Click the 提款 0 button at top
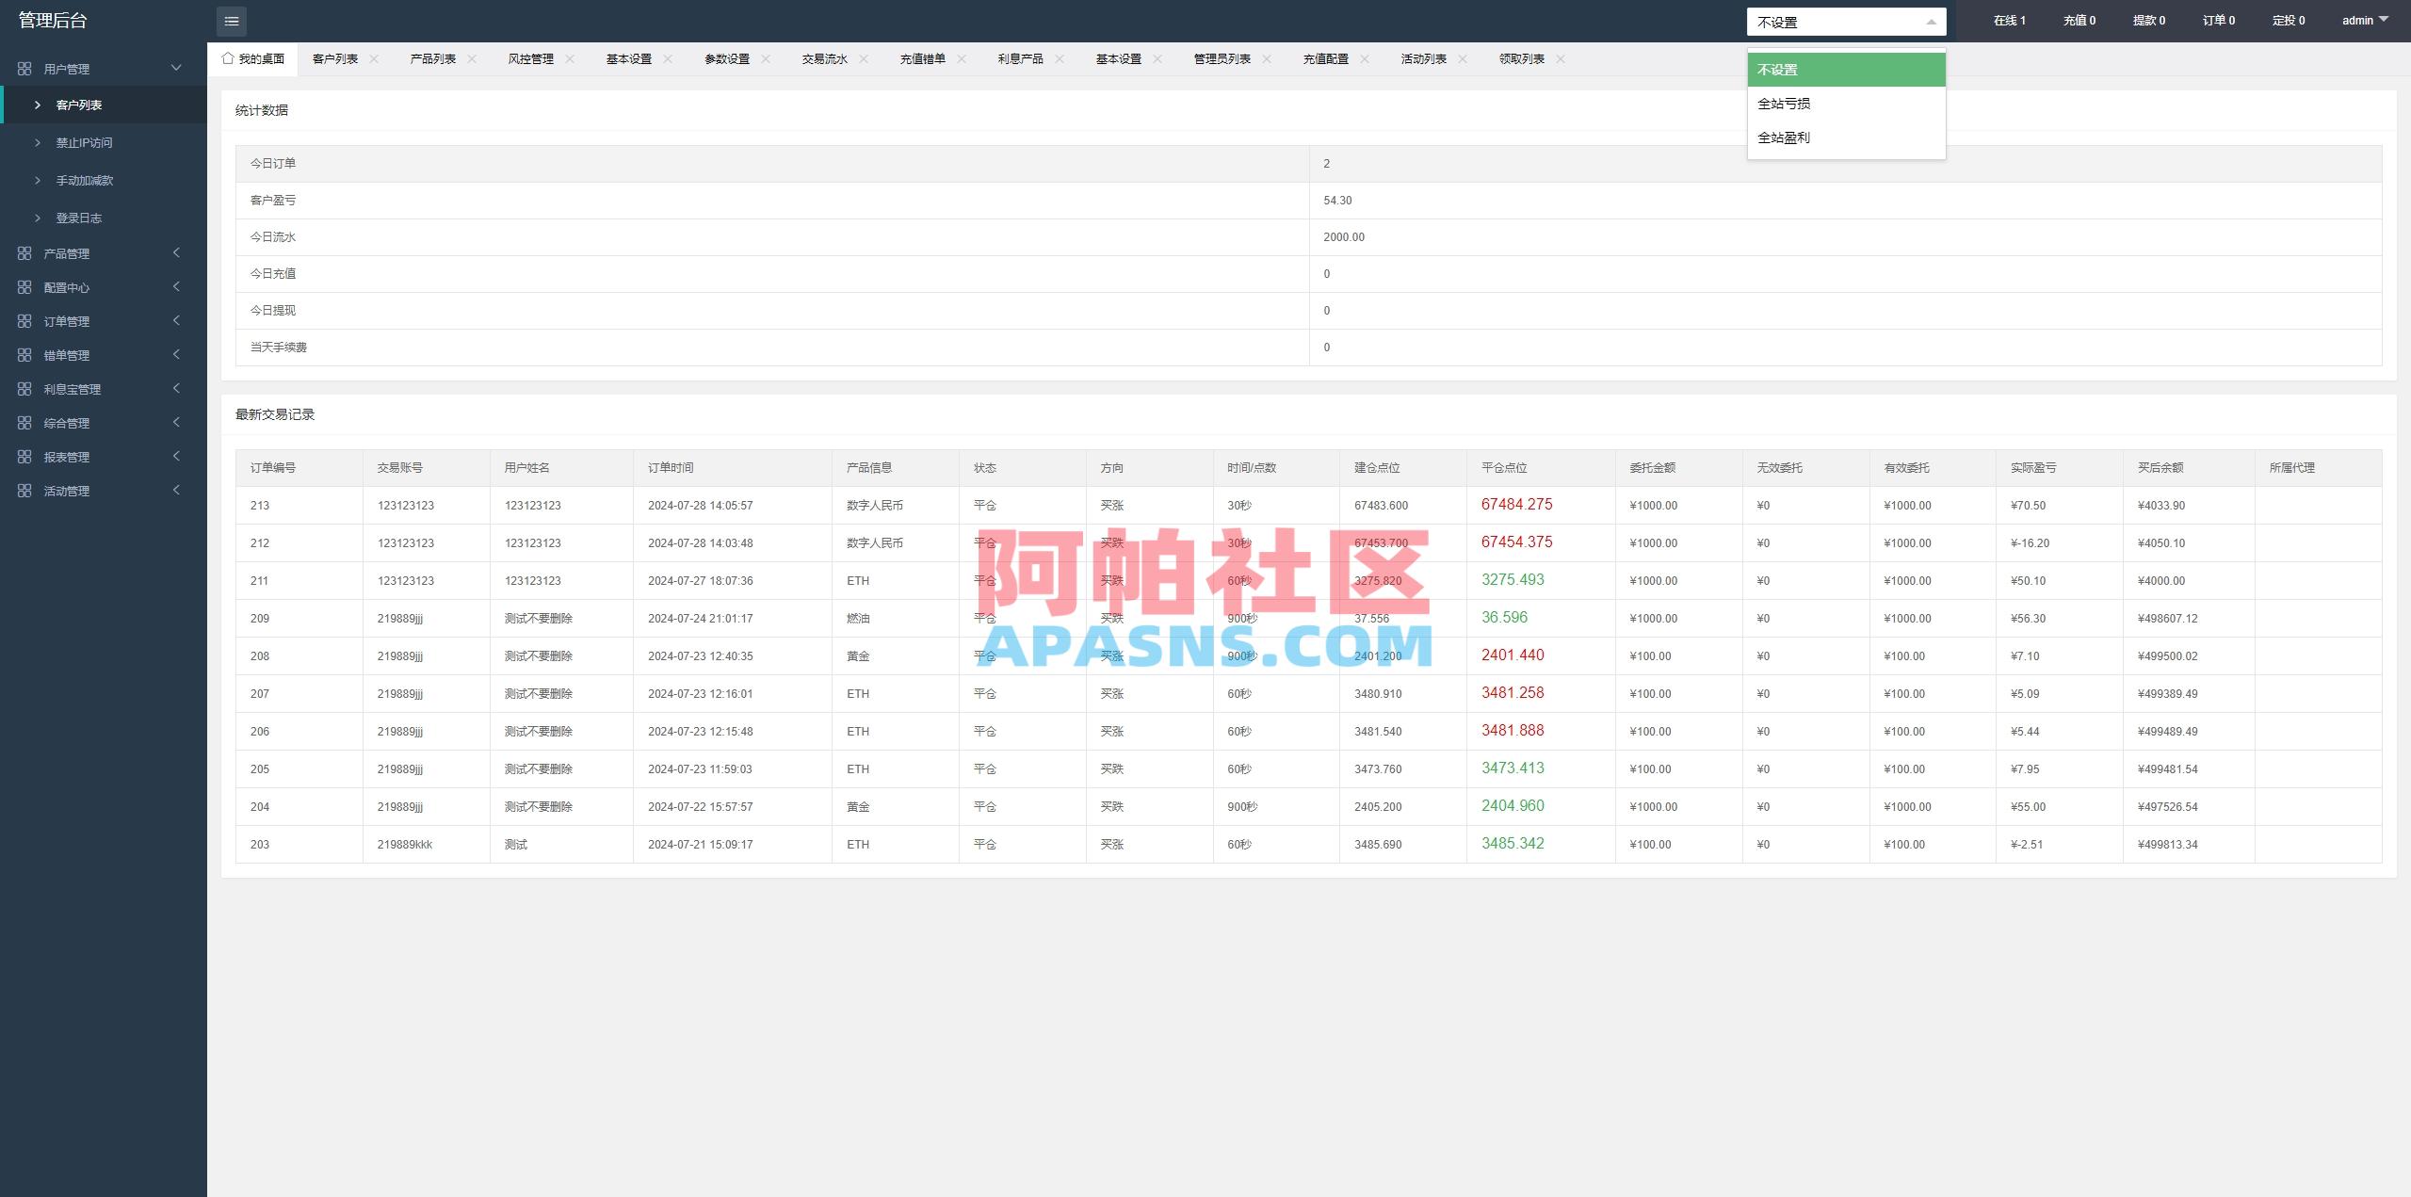This screenshot has width=2411, height=1197. pos(2148,19)
